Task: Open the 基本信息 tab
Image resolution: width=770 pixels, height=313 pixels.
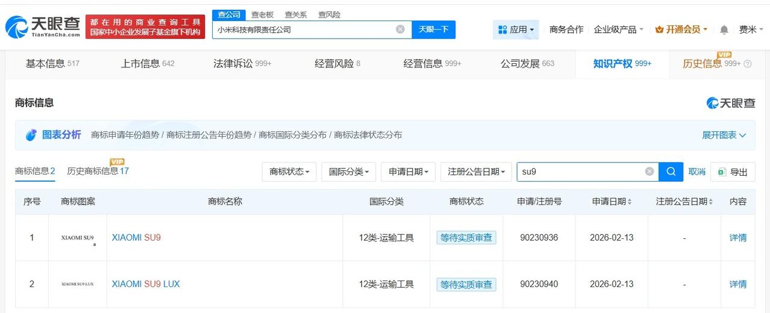Action: click(52, 63)
